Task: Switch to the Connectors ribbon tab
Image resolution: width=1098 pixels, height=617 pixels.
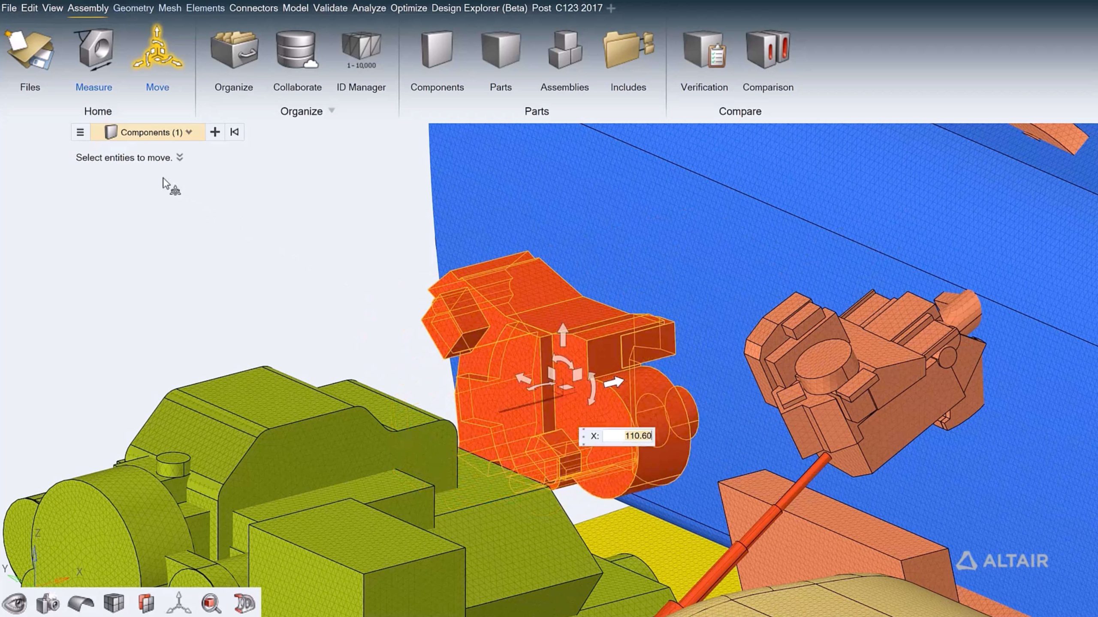Action: pyautogui.click(x=253, y=8)
